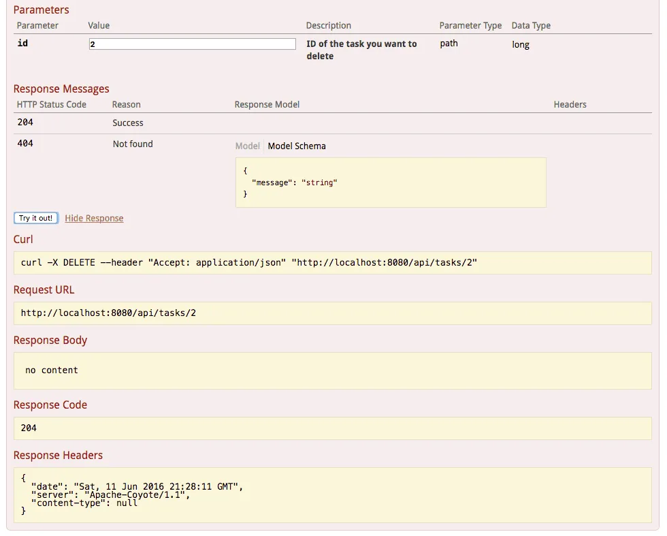Click the Response Code section header
The width and height of the screenshot is (667, 536).
[50, 405]
